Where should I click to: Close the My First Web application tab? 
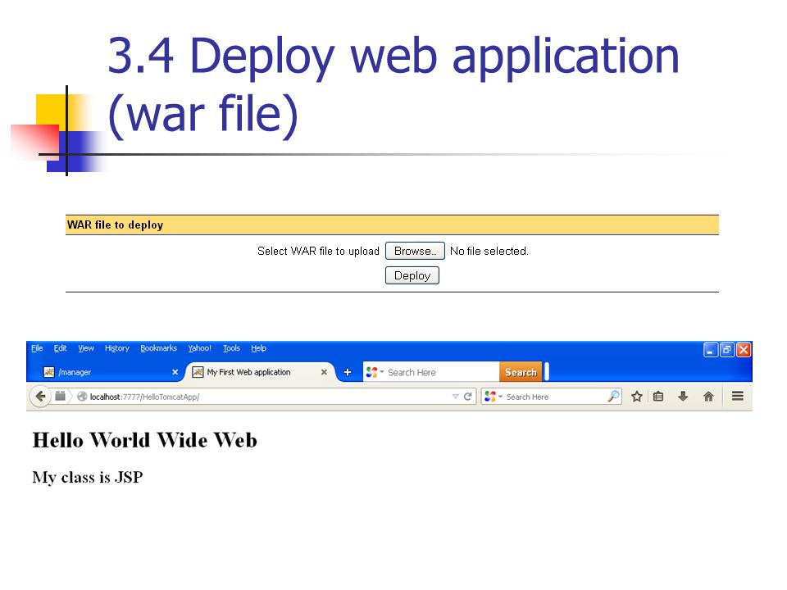pos(325,372)
